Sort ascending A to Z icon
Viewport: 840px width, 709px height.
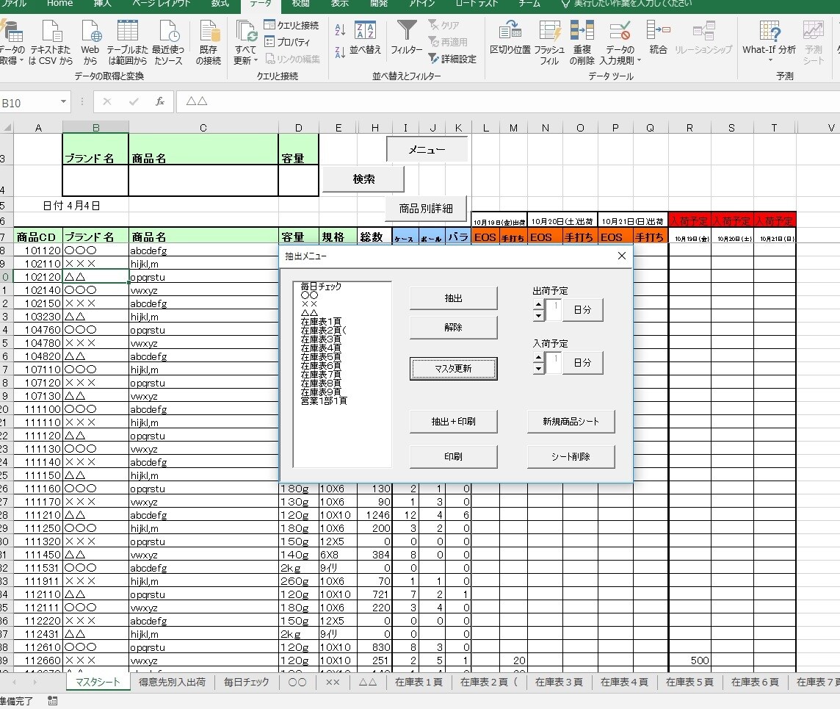click(340, 29)
